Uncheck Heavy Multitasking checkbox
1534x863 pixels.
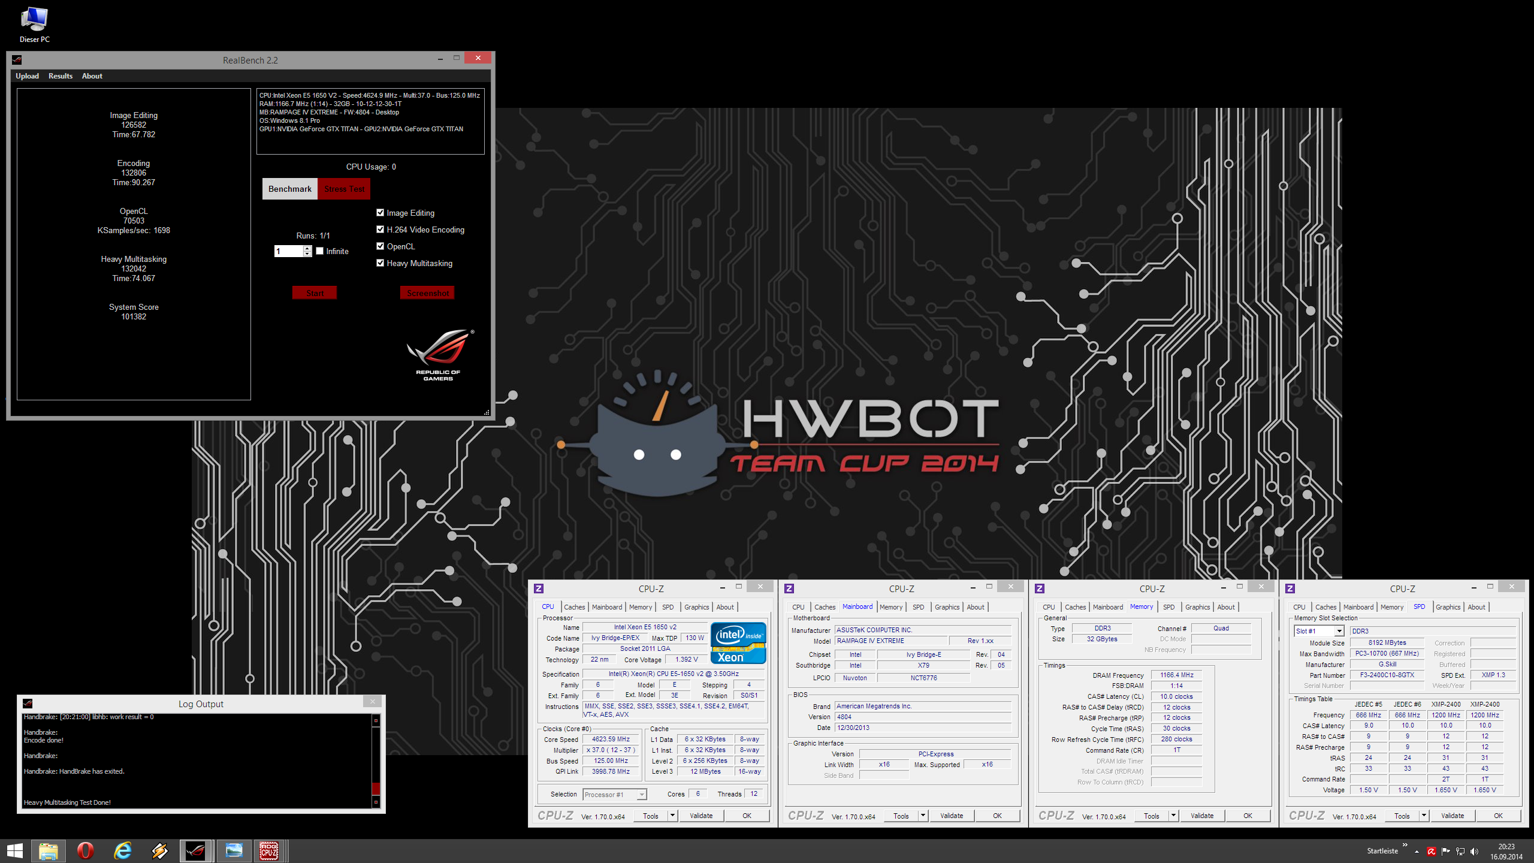[x=380, y=262]
